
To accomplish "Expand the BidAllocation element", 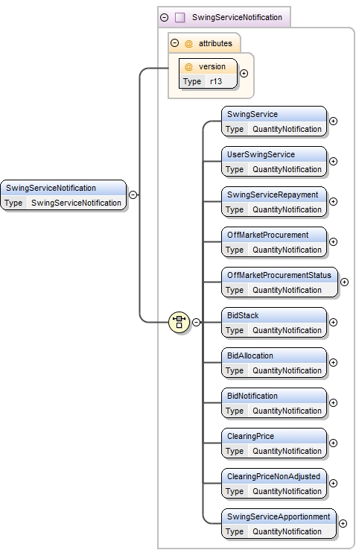I will (x=333, y=362).
